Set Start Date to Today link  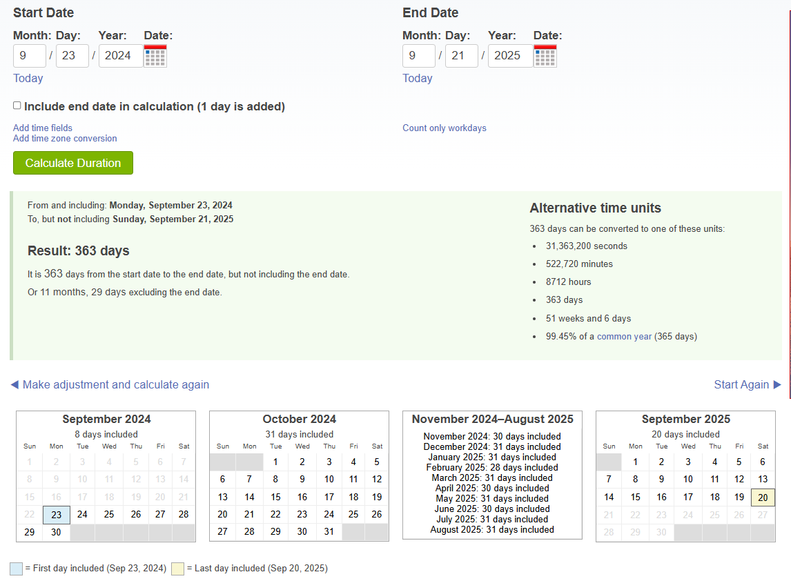[28, 78]
